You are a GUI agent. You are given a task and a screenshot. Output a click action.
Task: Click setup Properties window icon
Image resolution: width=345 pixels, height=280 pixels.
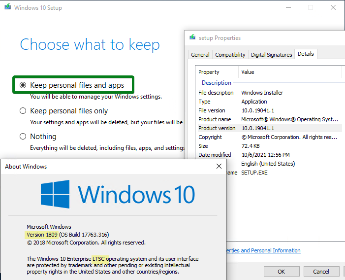[x=192, y=37]
